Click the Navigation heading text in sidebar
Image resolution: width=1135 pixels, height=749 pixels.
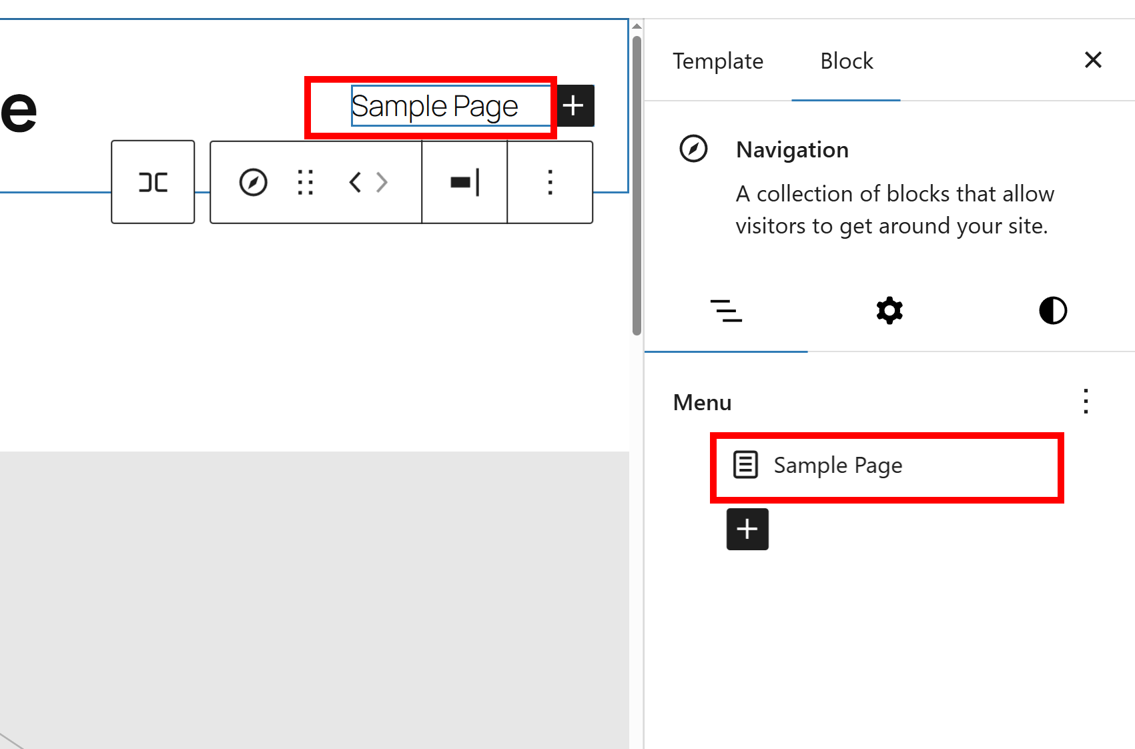pos(792,150)
